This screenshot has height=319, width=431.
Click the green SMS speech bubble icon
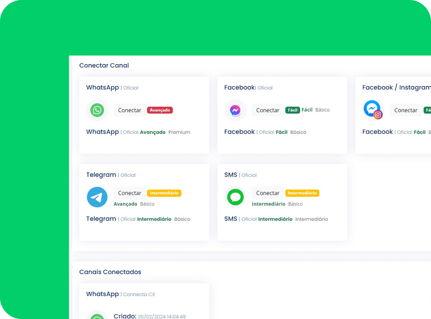point(235,197)
